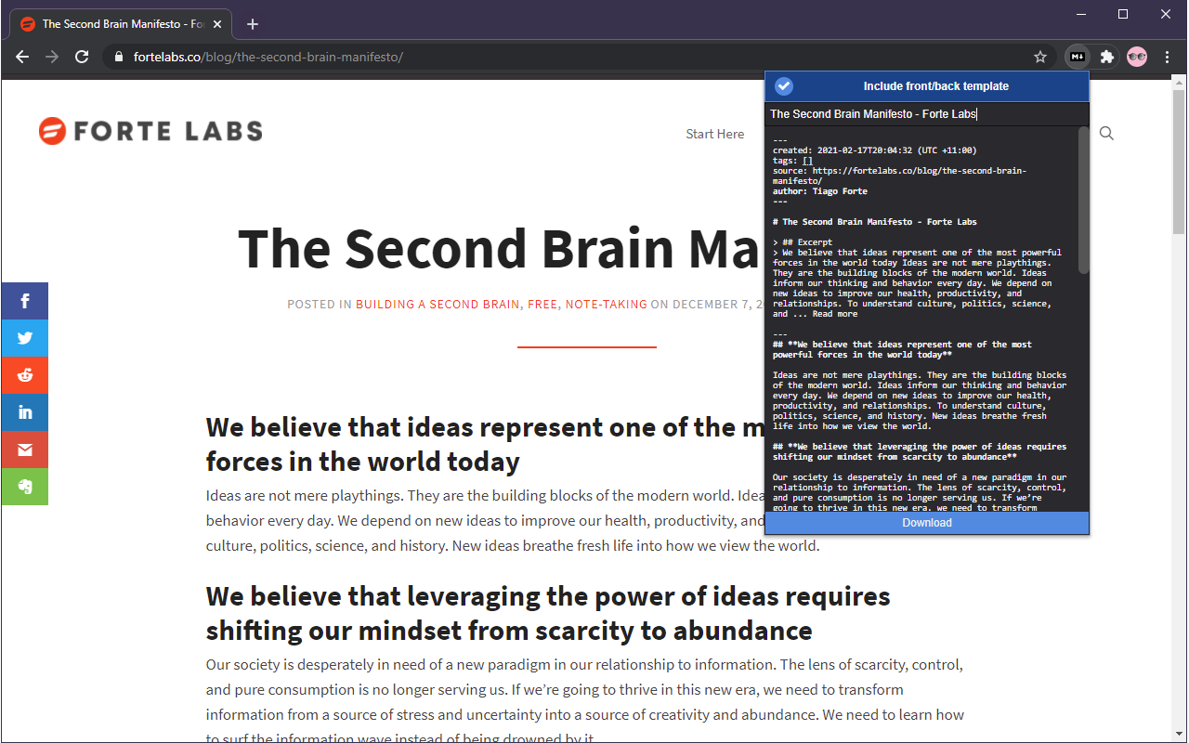This screenshot has height=743, width=1189.
Task: Share the article on Reddit
Action: [24, 374]
